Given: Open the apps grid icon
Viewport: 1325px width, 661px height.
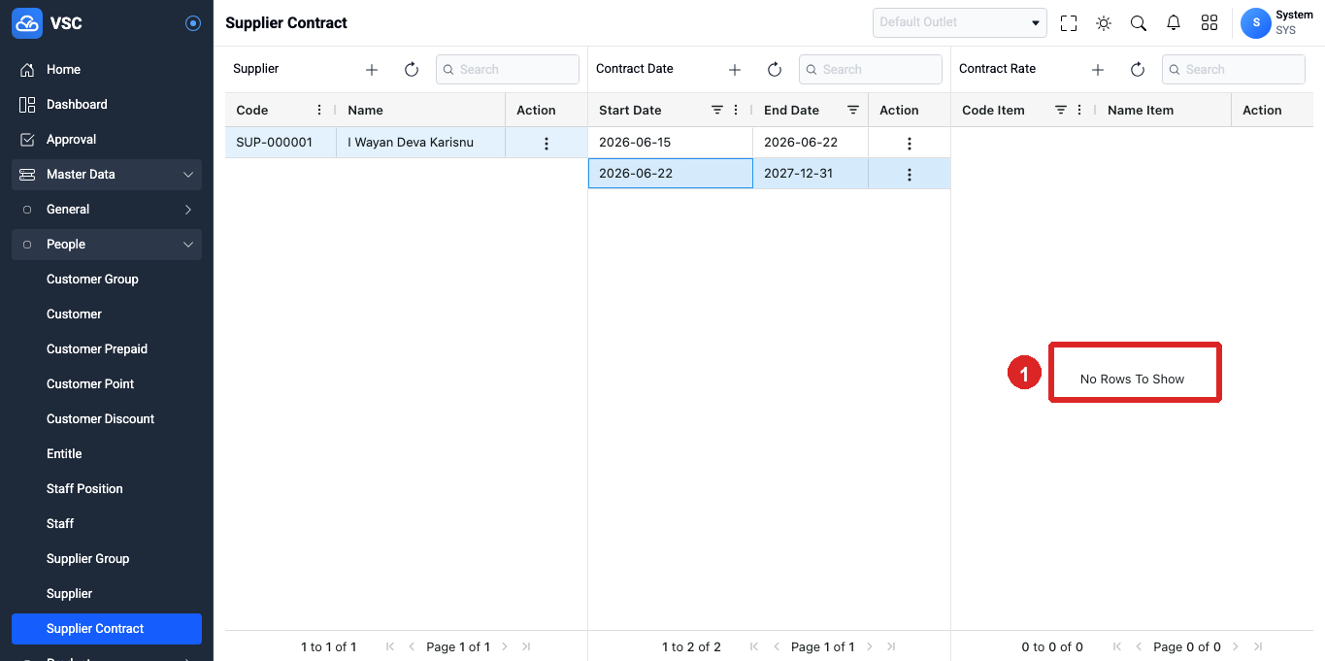Looking at the screenshot, I should (1209, 23).
